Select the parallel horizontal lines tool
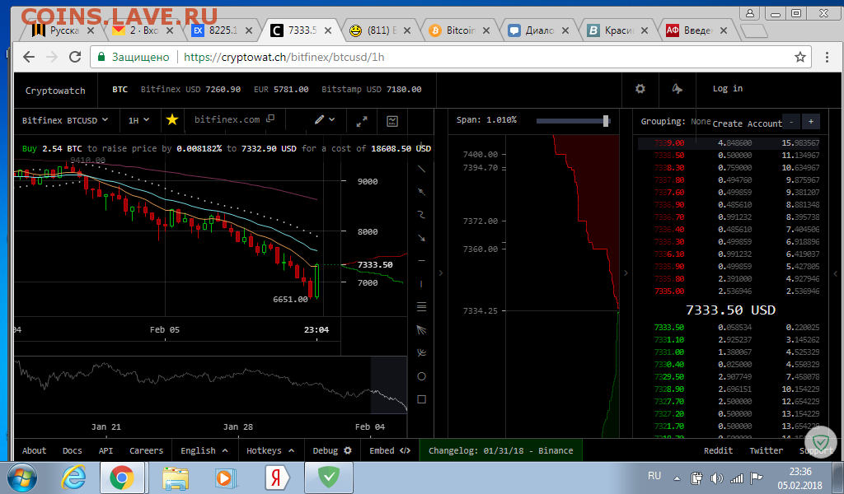 pos(421,307)
